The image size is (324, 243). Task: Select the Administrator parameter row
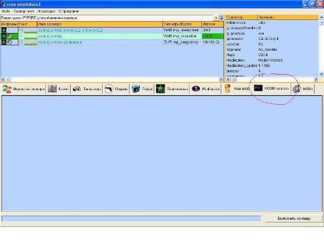pos(272,23)
